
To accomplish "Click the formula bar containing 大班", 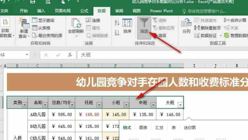I will pyautogui.click(x=163, y=55).
